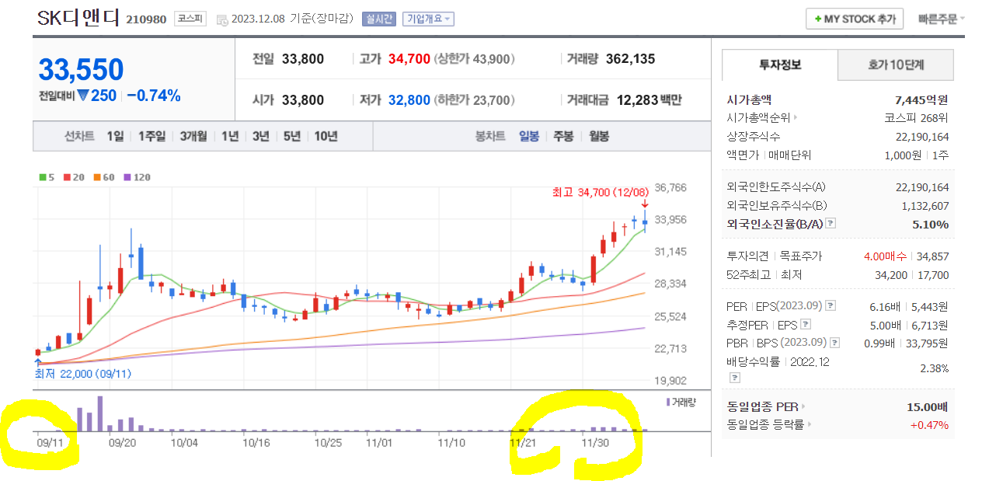This screenshot has width=996, height=481.
Task: Toggle the 실시간 real-time button
Action: click(x=378, y=19)
